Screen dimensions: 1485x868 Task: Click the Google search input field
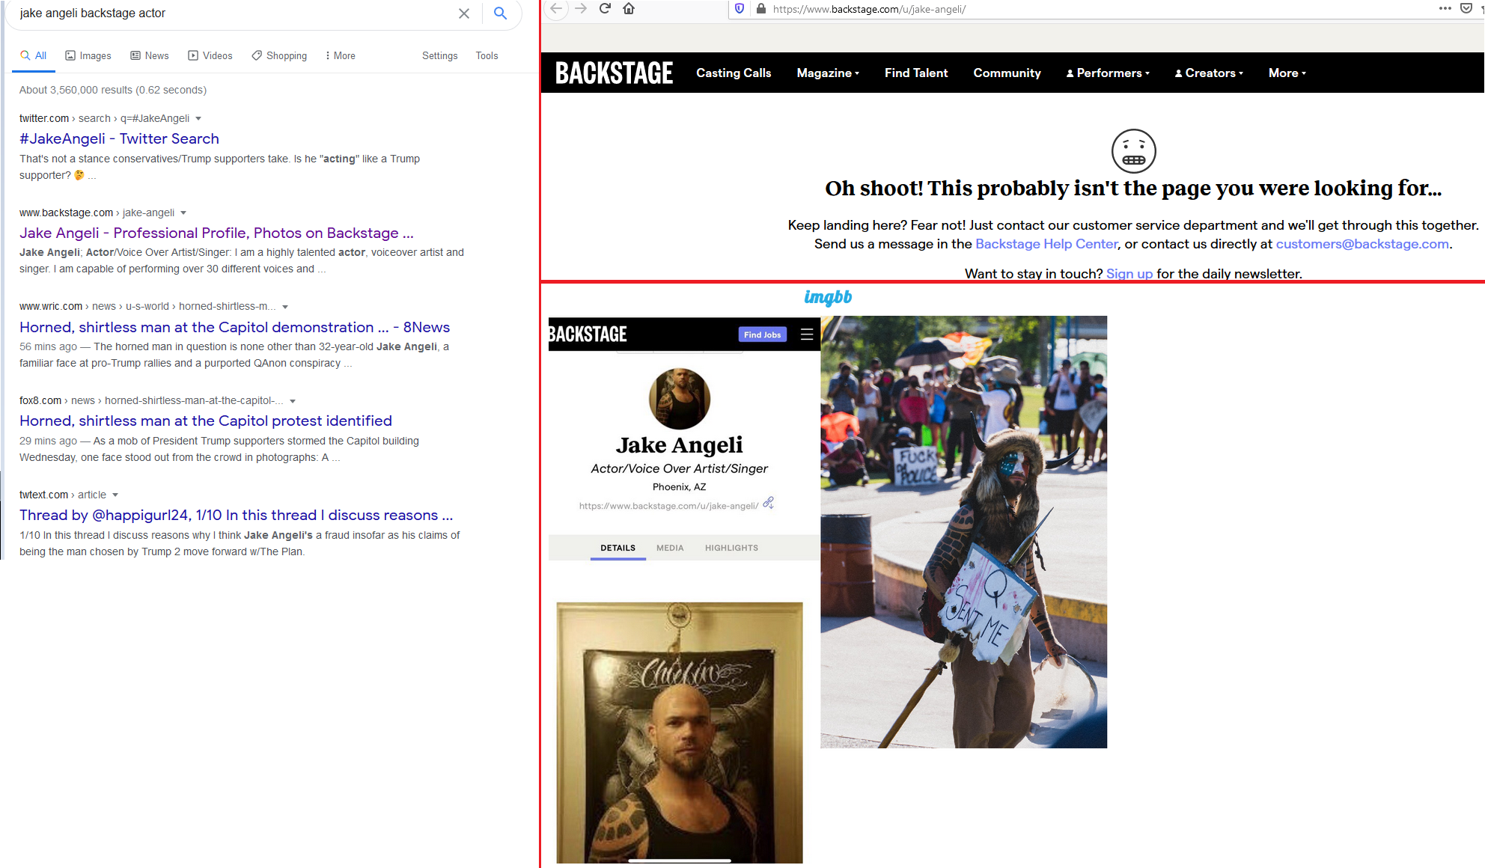click(x=232, y=13)
